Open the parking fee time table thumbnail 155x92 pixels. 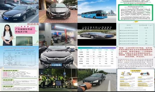pos(135,34)
